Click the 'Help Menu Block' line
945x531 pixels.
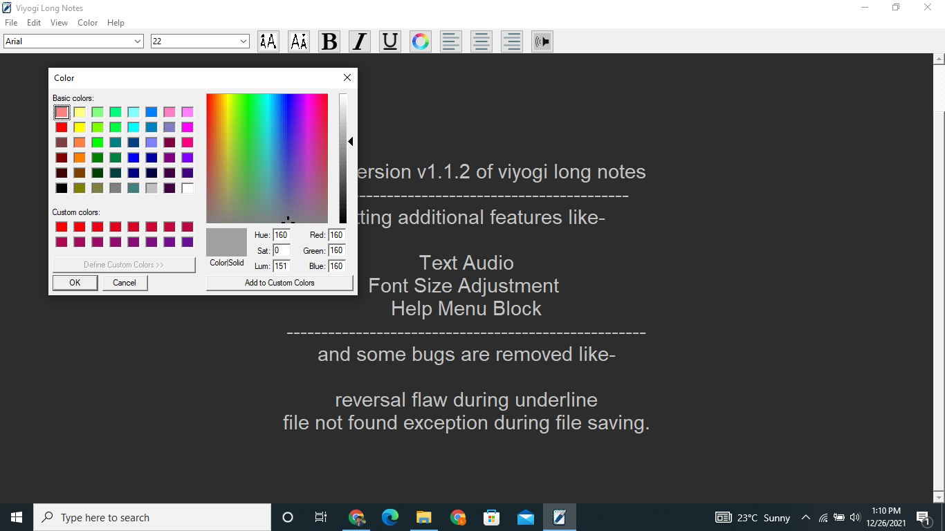[x=466, y=309]
